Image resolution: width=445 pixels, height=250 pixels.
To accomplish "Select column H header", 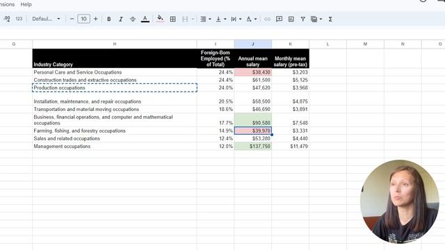I will 114,44.
